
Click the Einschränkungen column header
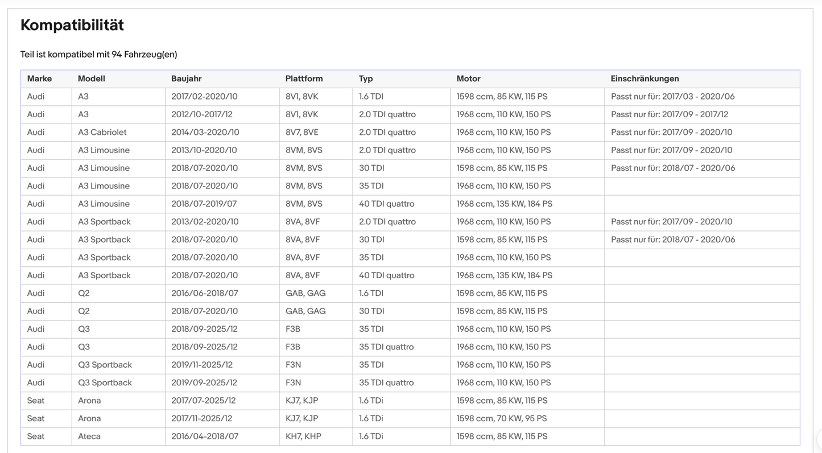point(645,79)
